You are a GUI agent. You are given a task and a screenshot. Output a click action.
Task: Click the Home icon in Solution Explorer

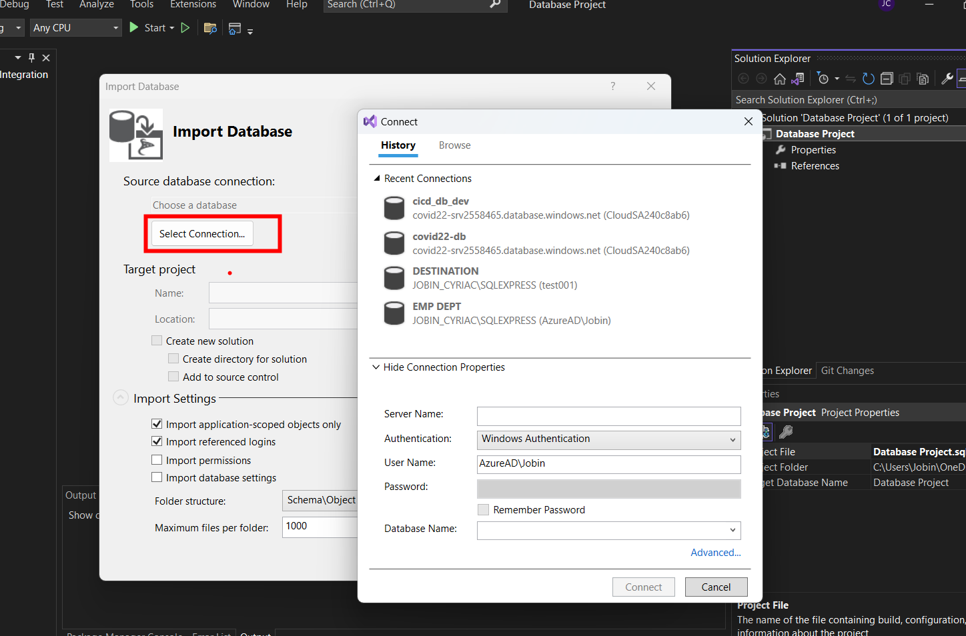click(779, 79)
